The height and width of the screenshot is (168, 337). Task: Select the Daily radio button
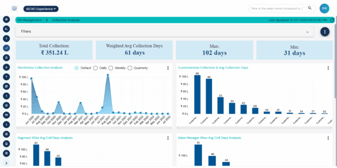(x=96, y=68)
